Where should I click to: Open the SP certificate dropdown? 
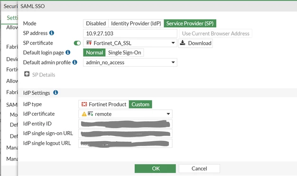(x=130, y=43)
